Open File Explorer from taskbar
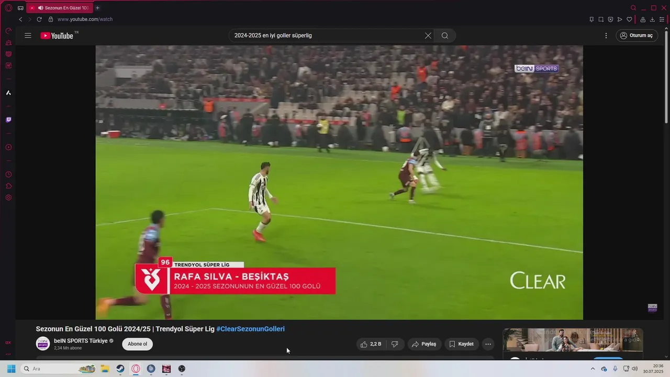The width and height of the screenshot is (670, 377). point(105,369)
